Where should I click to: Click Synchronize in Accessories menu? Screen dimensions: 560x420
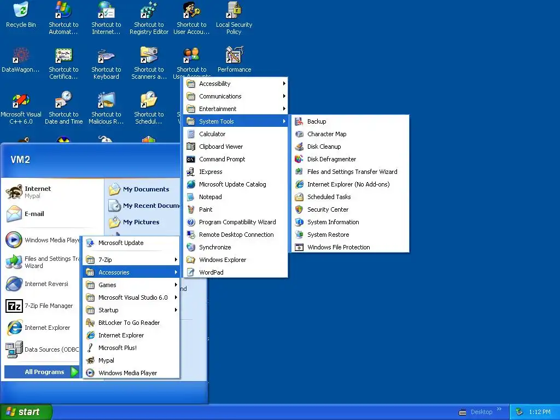pos(236,247)
